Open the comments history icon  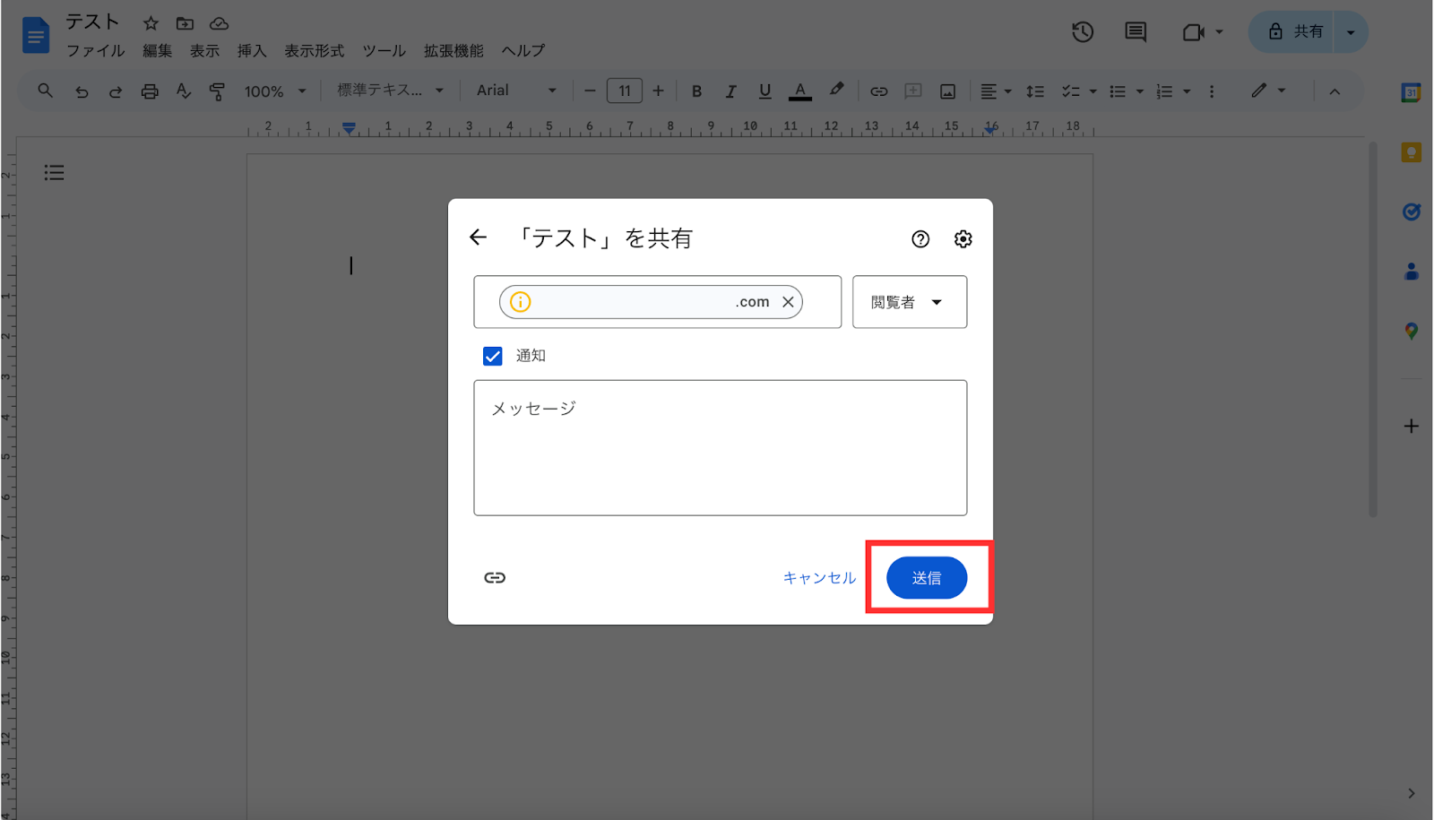coord(1136,32)
